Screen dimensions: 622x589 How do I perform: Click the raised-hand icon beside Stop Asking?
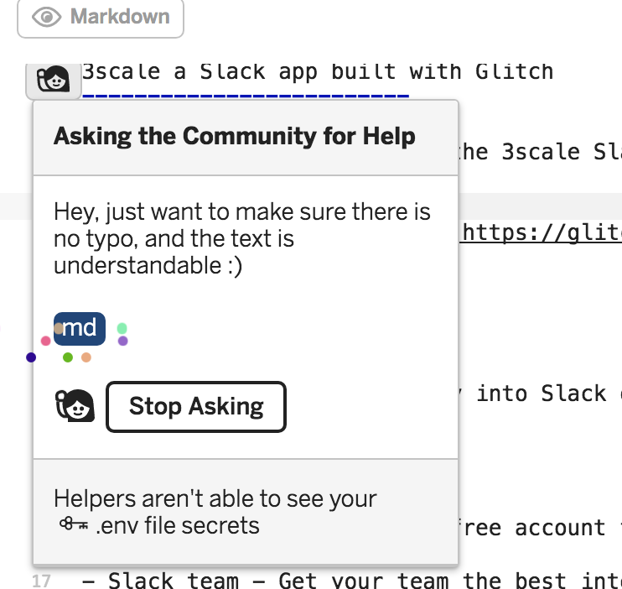pos(75,407)
